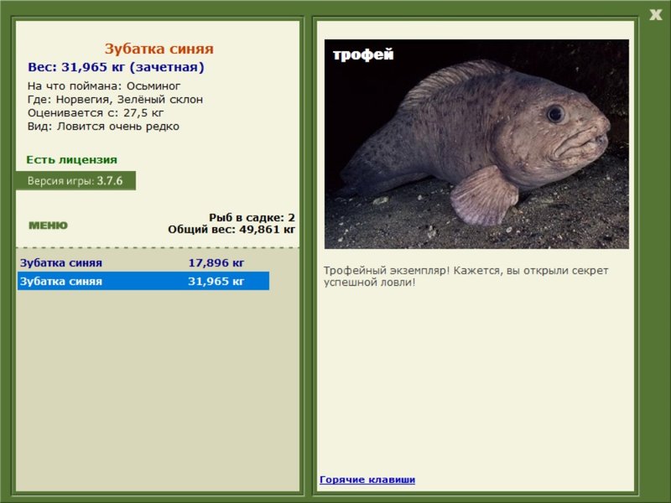Click the Вид: Ловится очень редко line
Viewport: 671px width, 503px height.
pyautogui.click(x=103, y=127)
